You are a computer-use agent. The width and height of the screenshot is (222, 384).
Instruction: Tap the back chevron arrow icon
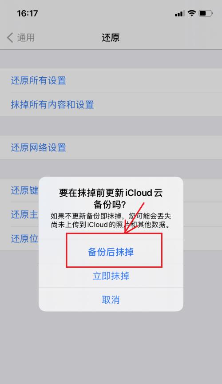click(10, 38)
